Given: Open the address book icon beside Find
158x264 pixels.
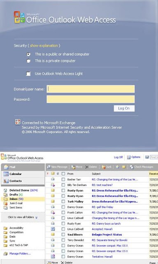Looking at the screenshot, I should tap(147, 157).
